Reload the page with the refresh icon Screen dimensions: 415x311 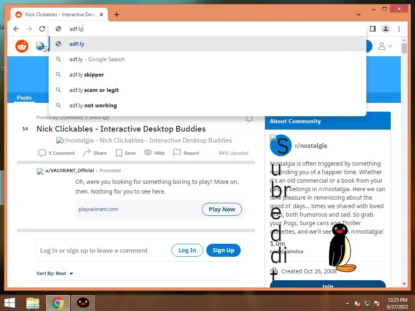tap(42, 29)
